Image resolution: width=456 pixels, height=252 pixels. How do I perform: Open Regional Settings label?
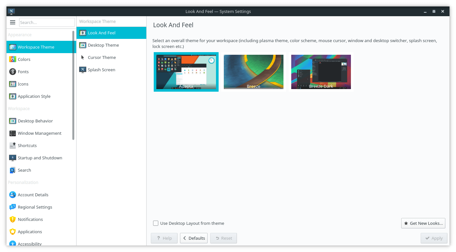pos(35,207)
